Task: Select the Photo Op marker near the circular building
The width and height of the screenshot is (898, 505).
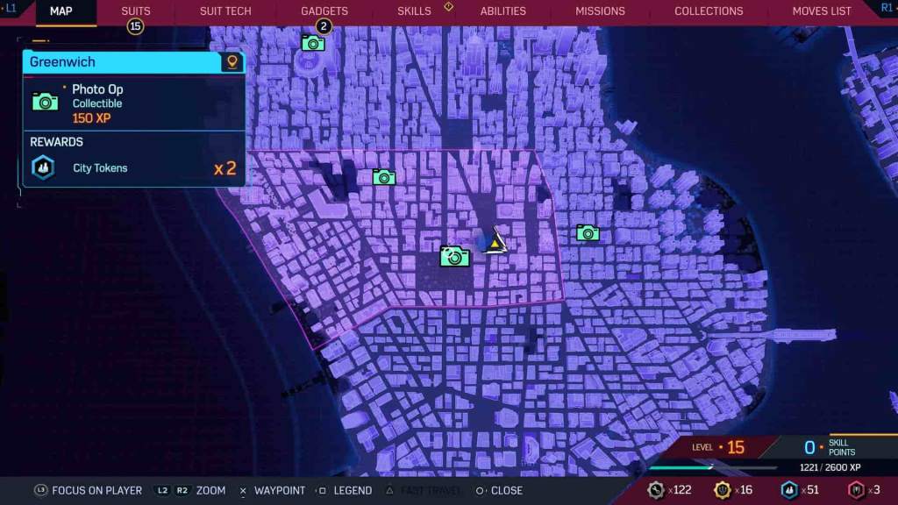Action: (313, 43)
